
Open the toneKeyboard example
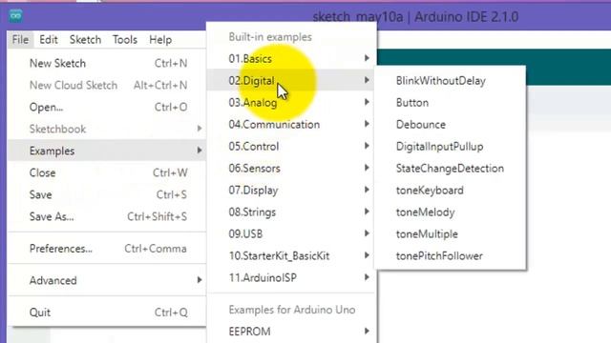450,191
